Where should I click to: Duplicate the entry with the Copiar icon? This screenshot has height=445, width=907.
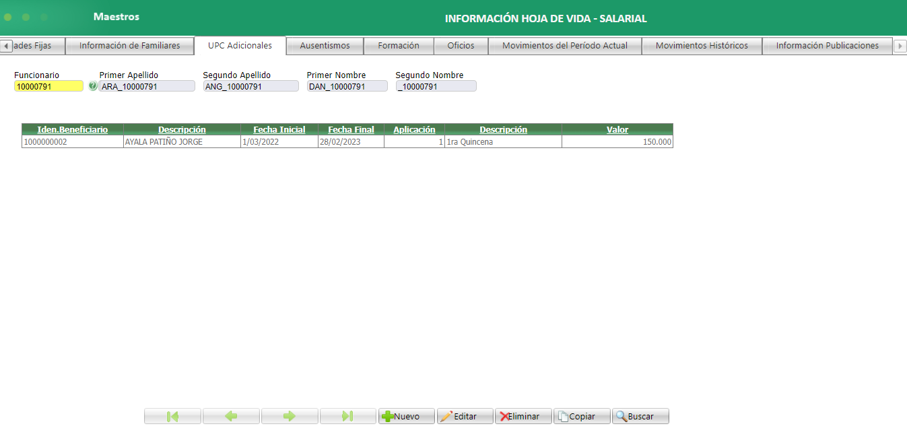pos(581,415)
